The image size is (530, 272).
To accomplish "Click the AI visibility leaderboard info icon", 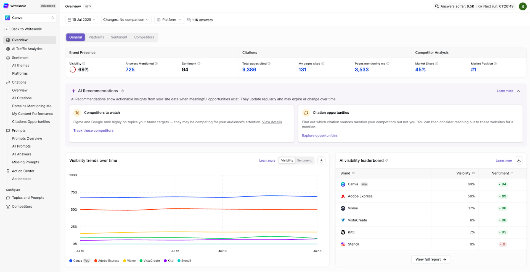I will click(x=386, y=161).
